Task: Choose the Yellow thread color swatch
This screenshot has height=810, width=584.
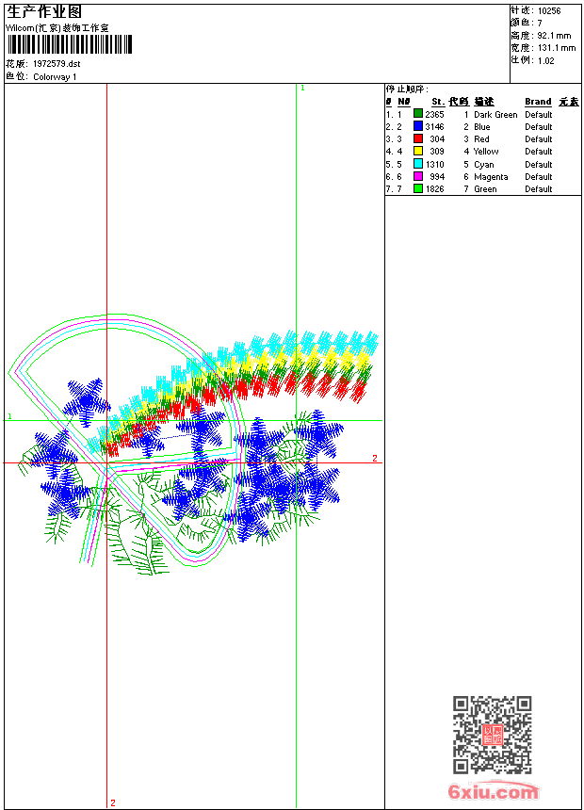Action: tap(418, 151)
